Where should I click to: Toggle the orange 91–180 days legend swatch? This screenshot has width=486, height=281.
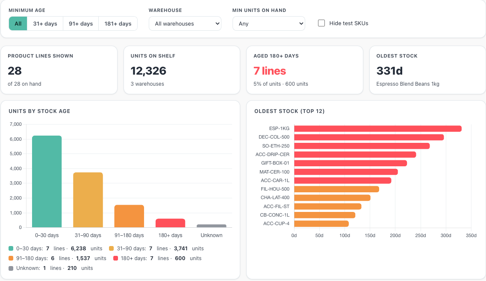tap(11, 258)
